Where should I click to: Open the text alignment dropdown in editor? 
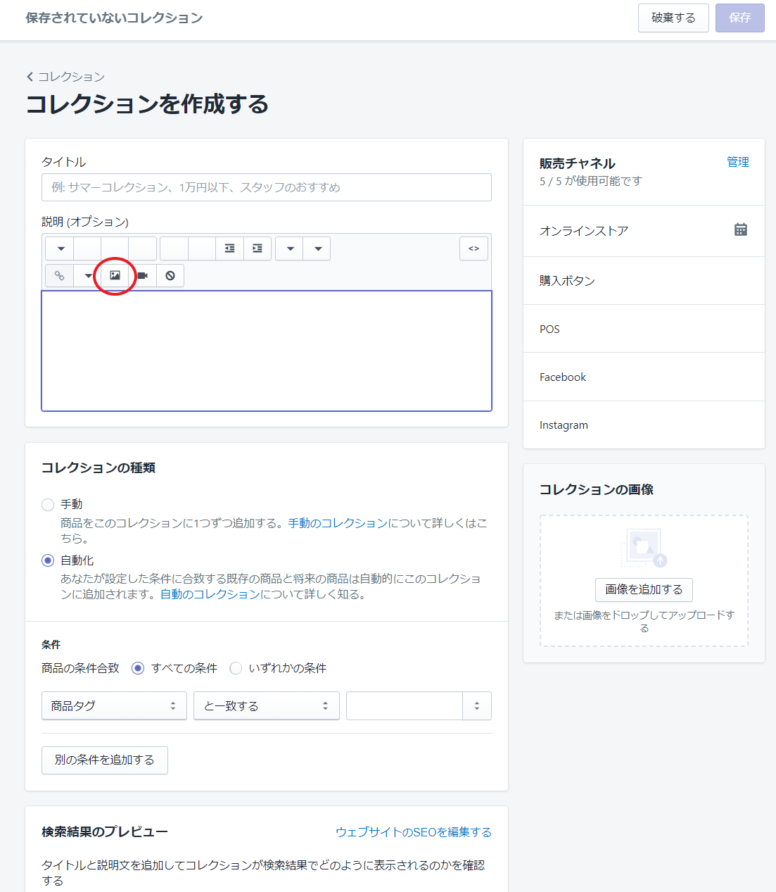(289, 249)
